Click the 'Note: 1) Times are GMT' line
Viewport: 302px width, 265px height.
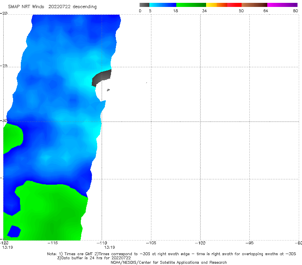click(171, 254)
